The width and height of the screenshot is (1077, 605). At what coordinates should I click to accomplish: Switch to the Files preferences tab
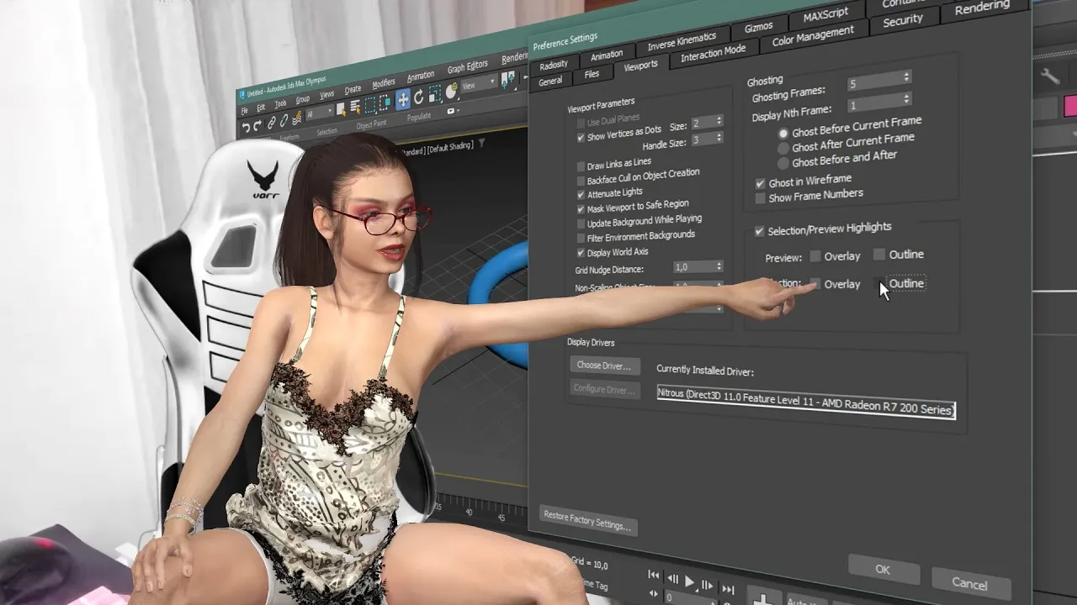(x=592, y=75)
